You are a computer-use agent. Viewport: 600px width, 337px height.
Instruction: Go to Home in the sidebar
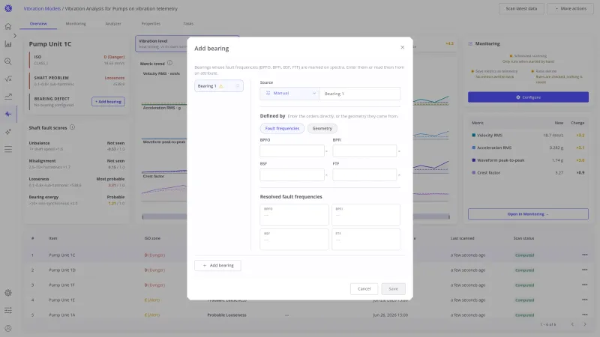click(x=8, y=26)
